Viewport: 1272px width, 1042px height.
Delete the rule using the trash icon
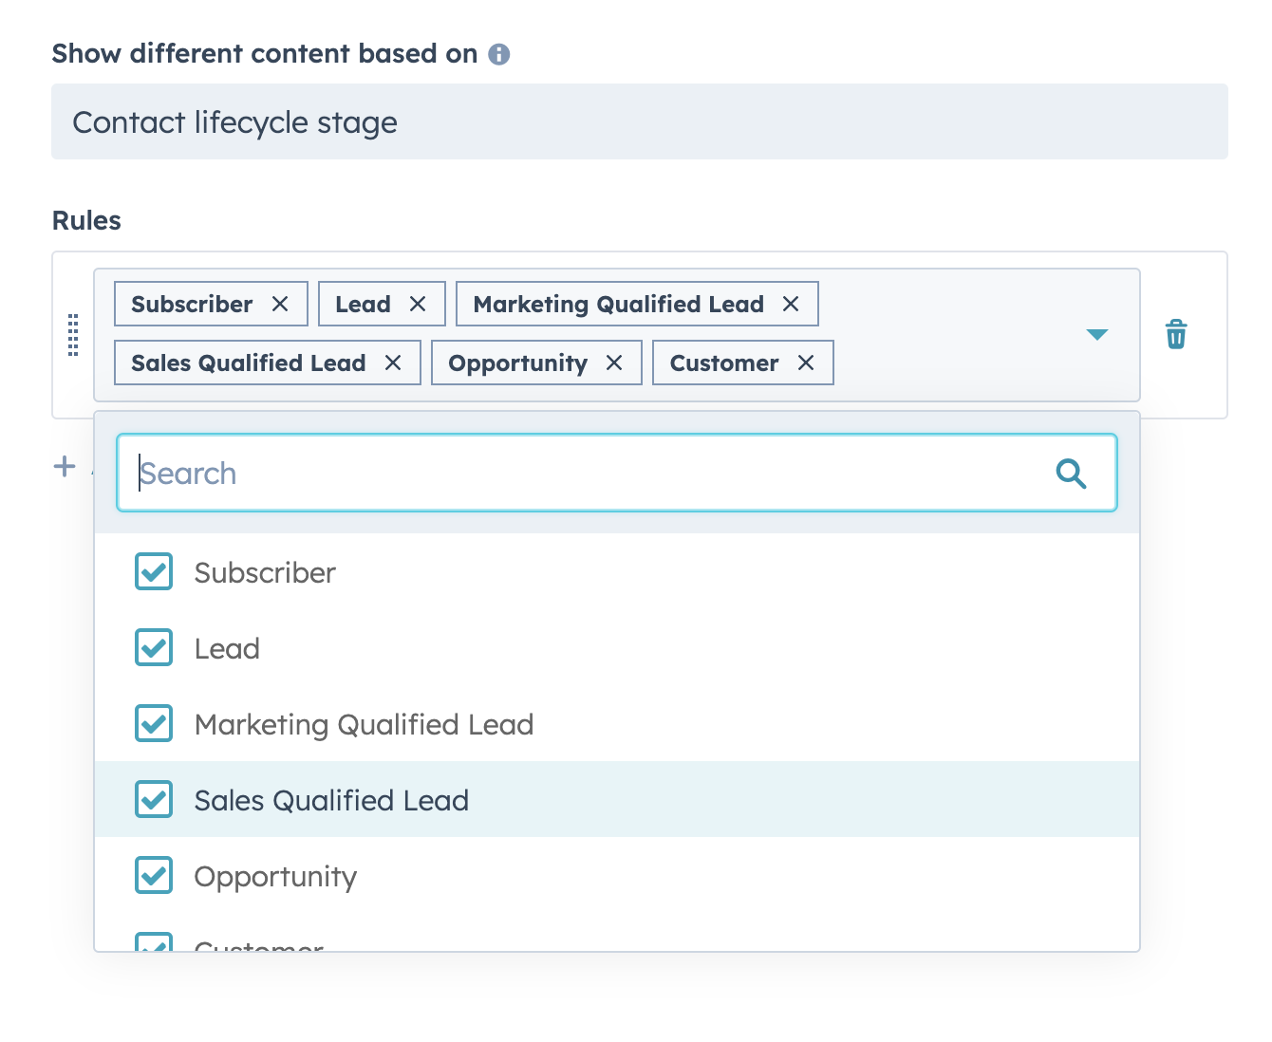pos(1176,334)
